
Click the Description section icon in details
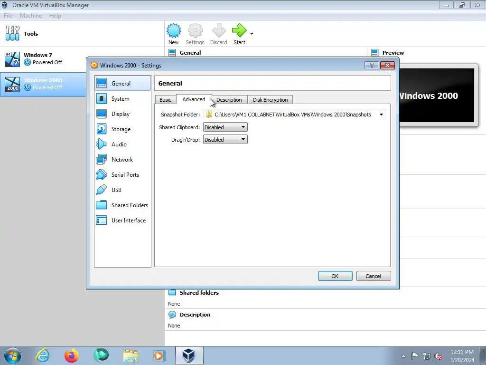pyautogui.click(x=172, y=315)
